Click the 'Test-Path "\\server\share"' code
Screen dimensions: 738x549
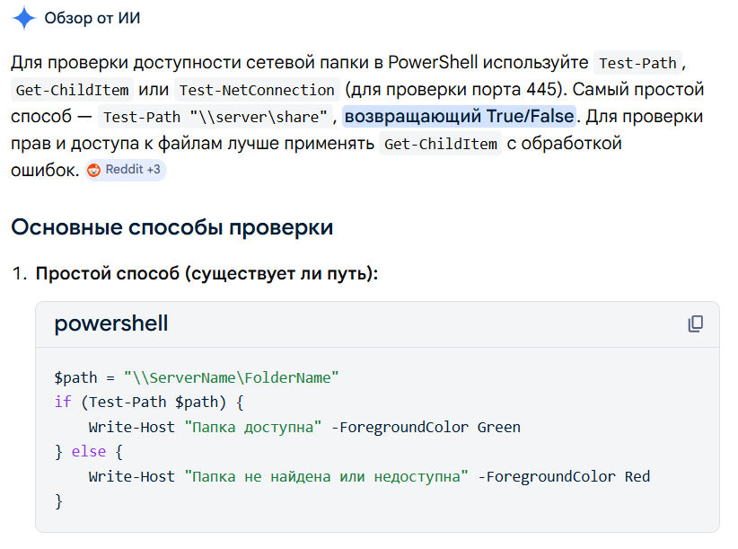click(x=215, y=117)
